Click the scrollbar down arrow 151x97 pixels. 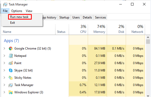148,96
